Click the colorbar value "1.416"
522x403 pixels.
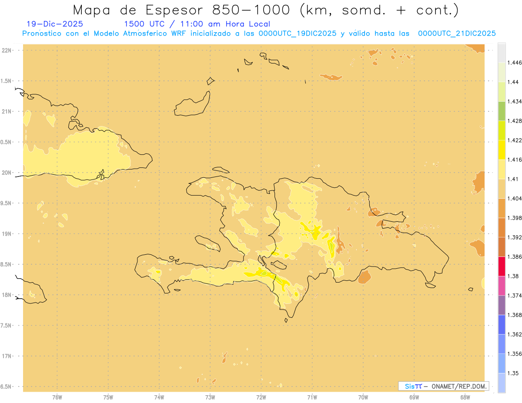[x=515, y=160]
